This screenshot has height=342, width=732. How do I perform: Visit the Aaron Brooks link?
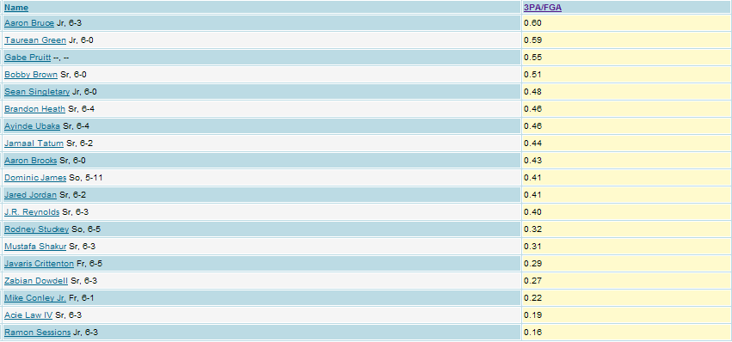click(31, 161)
